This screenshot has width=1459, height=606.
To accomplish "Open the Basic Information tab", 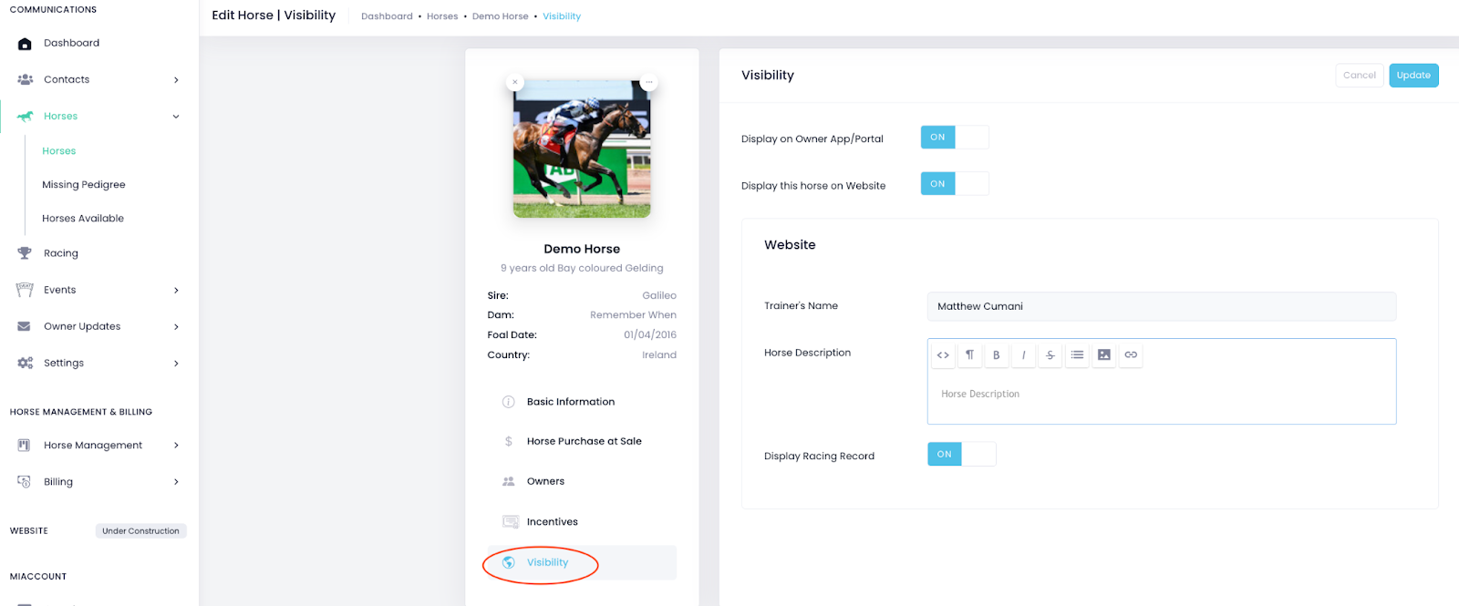I will [x=570, y=402].
